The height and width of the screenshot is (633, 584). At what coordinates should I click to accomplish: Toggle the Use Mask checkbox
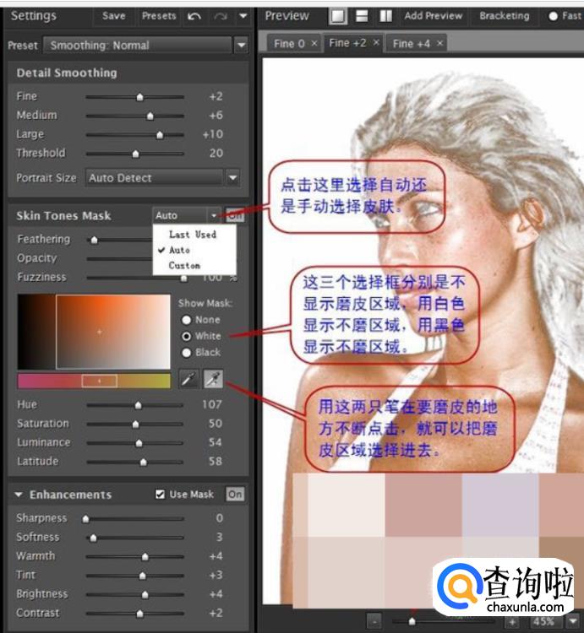click(160, 495)
